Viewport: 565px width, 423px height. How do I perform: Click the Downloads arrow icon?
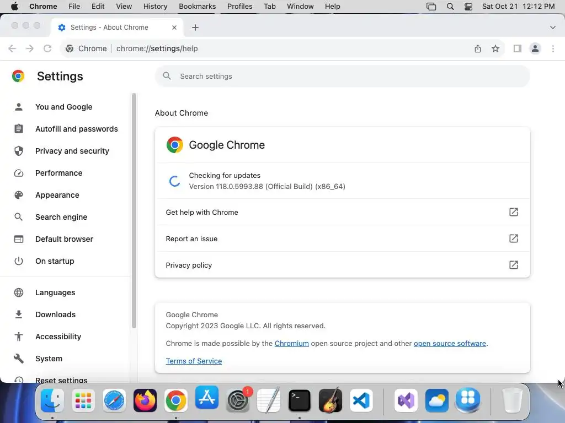[x=19, y=314]
